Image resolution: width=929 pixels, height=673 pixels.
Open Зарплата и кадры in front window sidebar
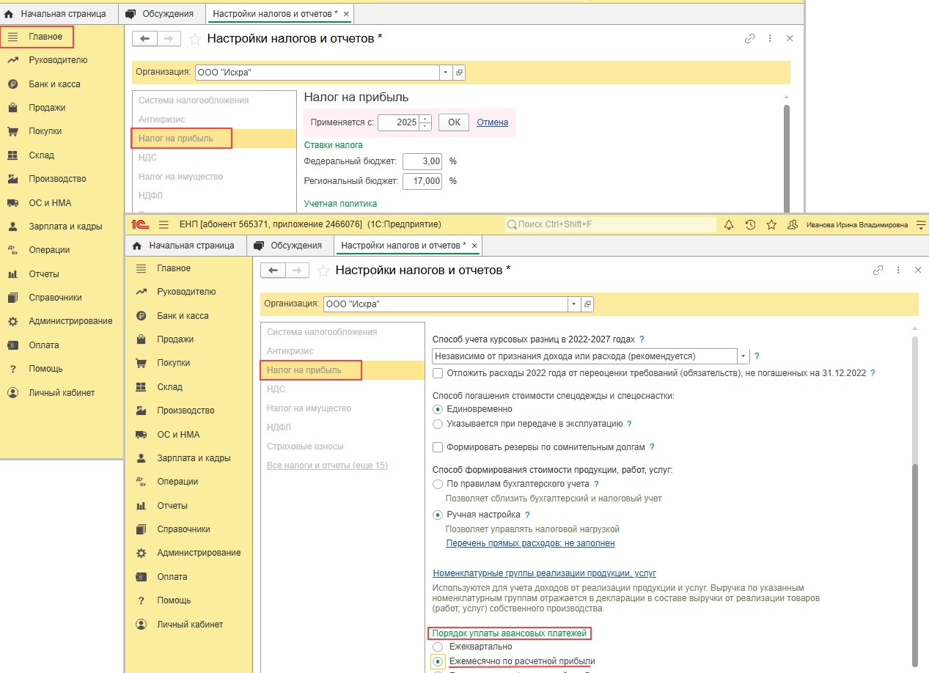pos(194,458)
